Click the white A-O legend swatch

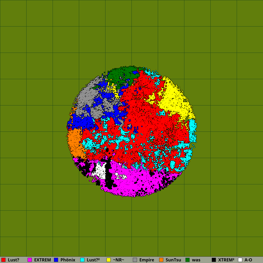point(240,260)
